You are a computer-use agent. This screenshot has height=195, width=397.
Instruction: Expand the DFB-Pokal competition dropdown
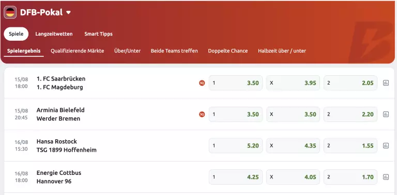click(x=68, y=12)
